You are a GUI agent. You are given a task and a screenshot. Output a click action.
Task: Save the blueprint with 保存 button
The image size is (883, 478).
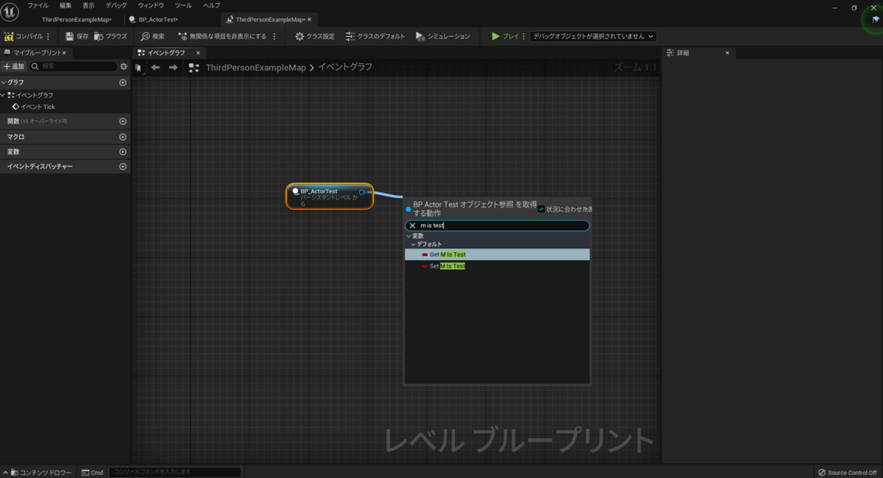pos(77,36)
